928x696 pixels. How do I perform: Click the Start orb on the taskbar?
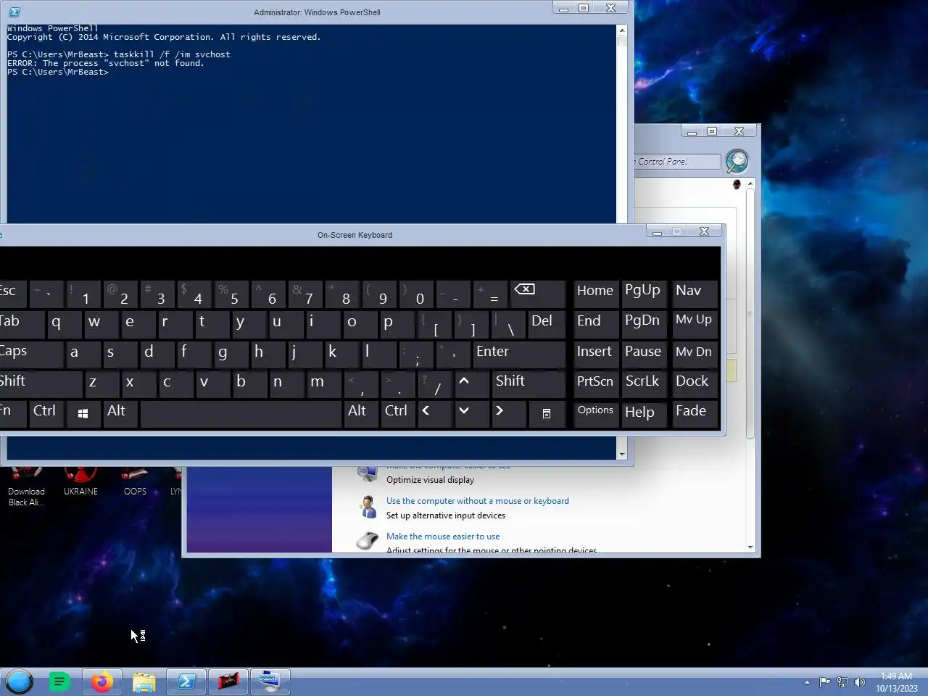[x=19, y=681]
